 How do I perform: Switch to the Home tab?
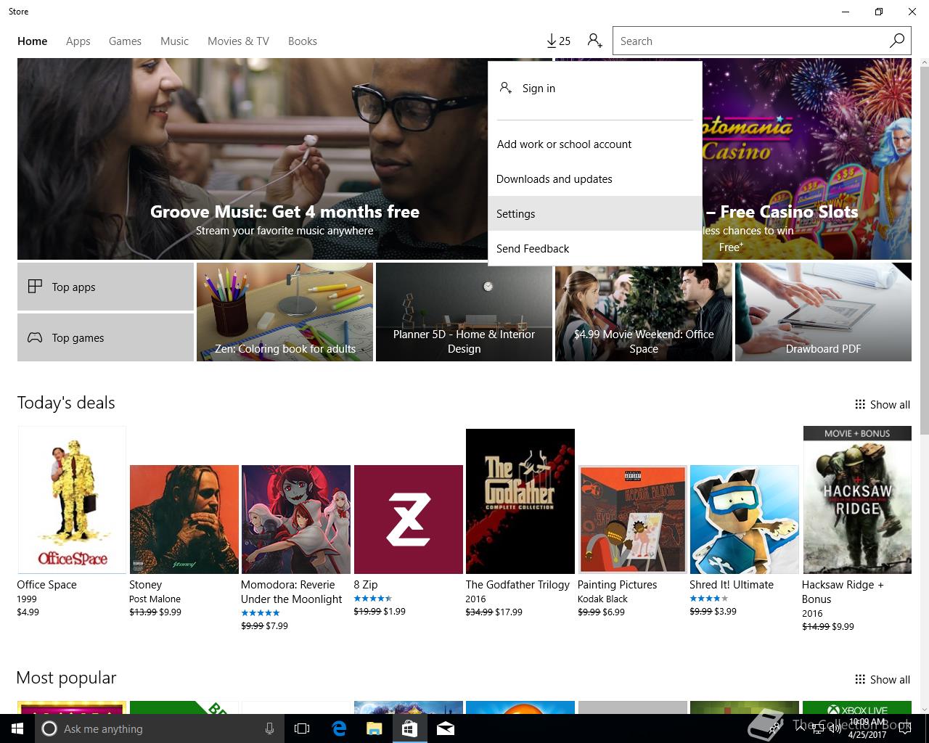32,41
